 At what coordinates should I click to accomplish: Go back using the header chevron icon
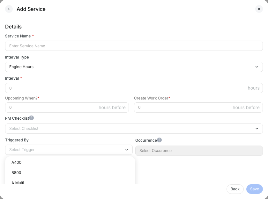point(9,9)
